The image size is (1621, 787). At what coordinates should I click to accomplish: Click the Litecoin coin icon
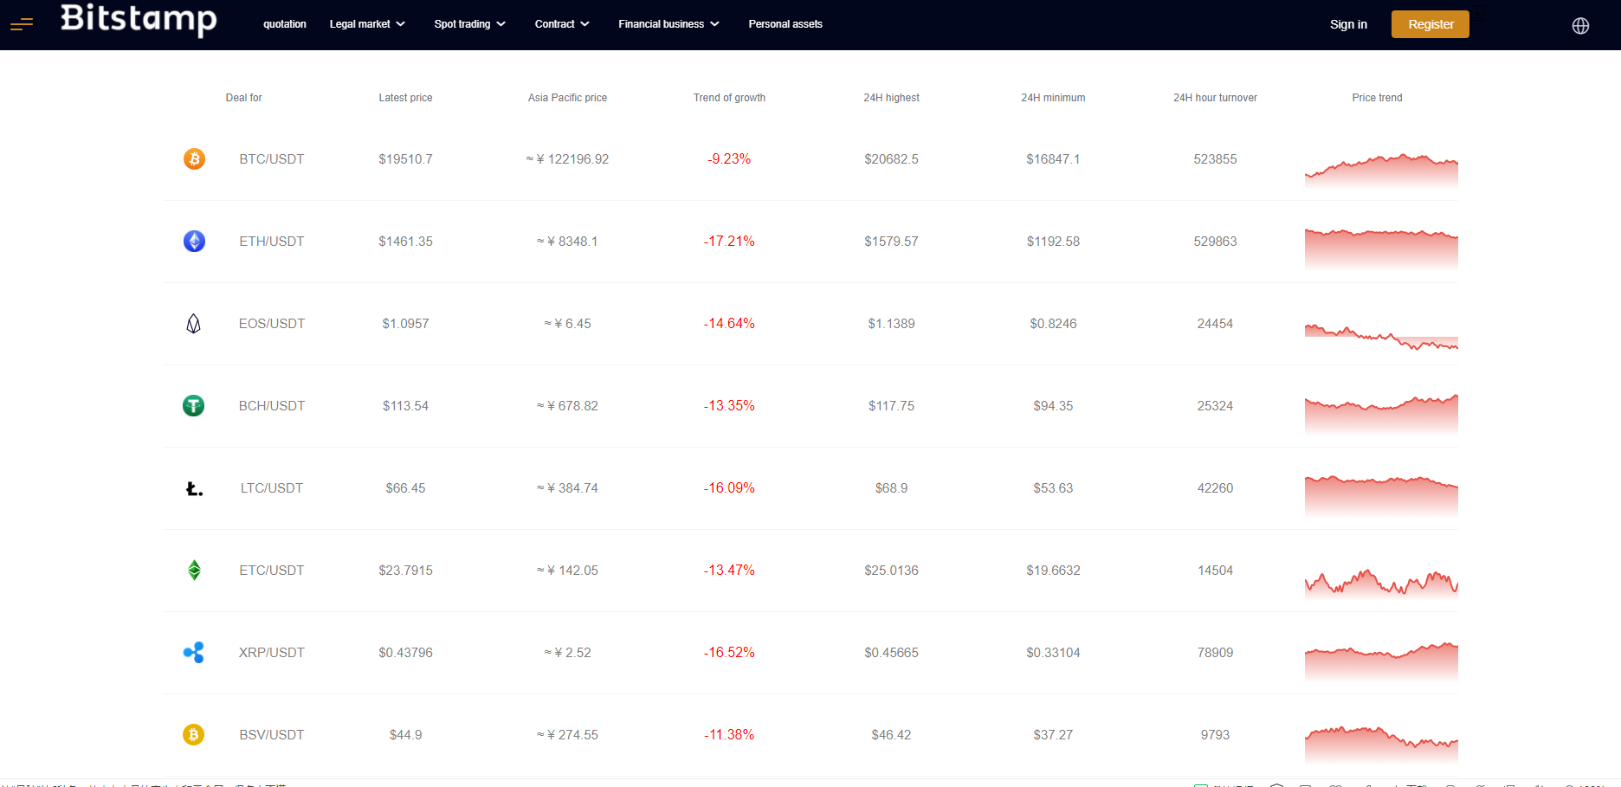pyautogui.click(x=194, y=488)
